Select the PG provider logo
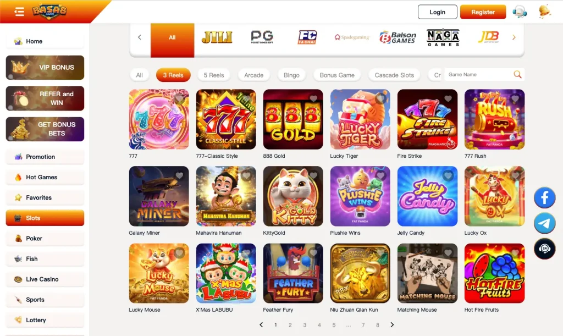This screenshot has width=563, height=336. [262, 37]
